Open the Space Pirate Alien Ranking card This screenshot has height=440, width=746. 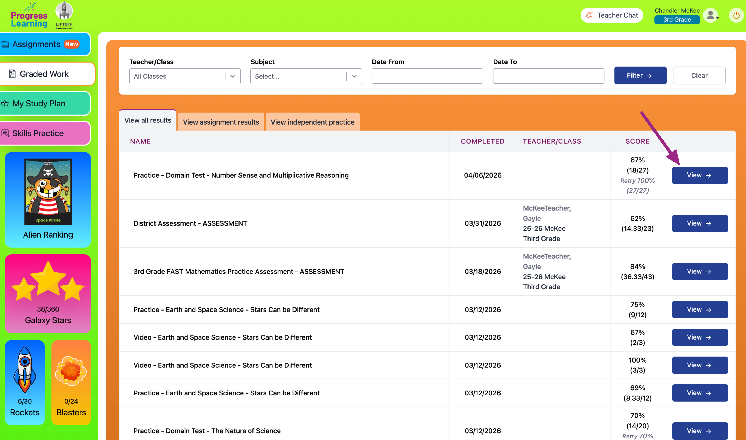click(48, 200)
